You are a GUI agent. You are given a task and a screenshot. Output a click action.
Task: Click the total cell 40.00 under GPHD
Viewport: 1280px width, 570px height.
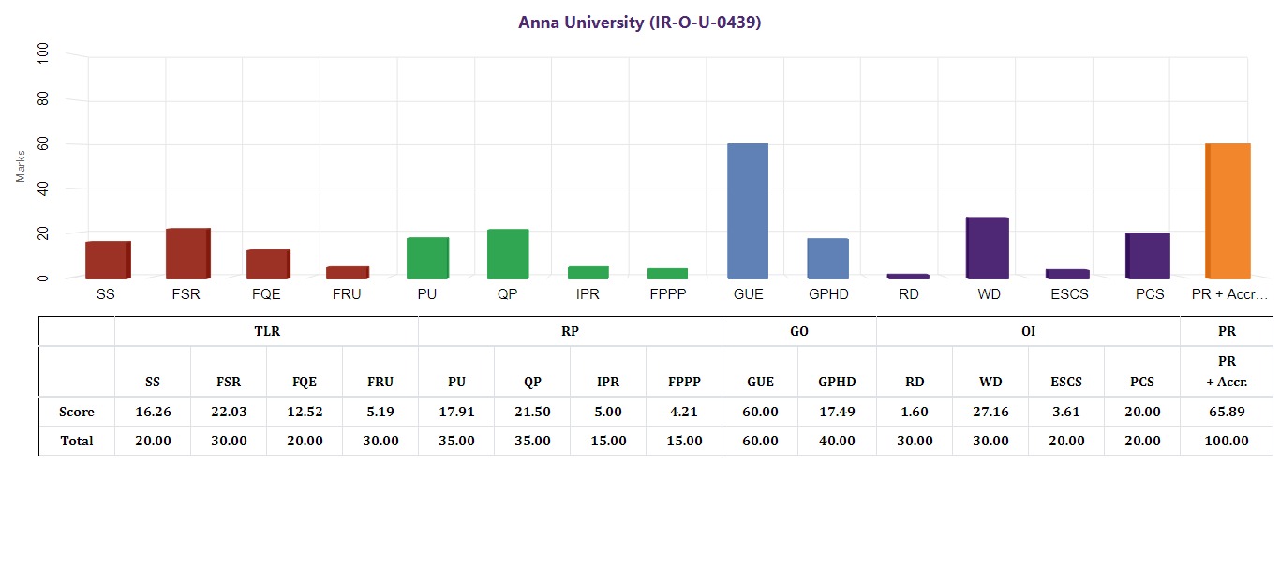point(837,441)
